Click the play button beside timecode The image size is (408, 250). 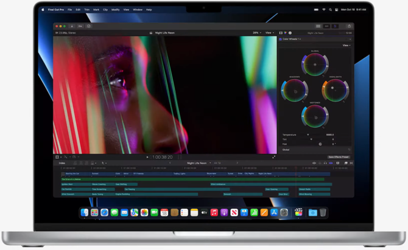[x=147, y=157]
